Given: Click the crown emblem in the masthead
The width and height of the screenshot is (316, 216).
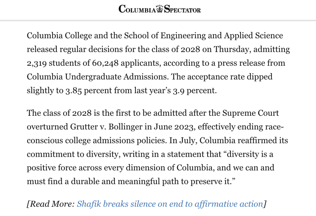Looking at the screenshot, I should pyautogui.click(x=159, y=9).
